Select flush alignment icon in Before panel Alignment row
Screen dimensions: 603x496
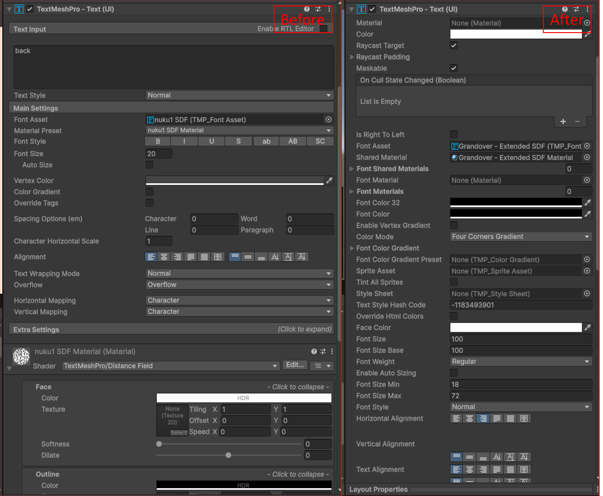tap(204, 257)
